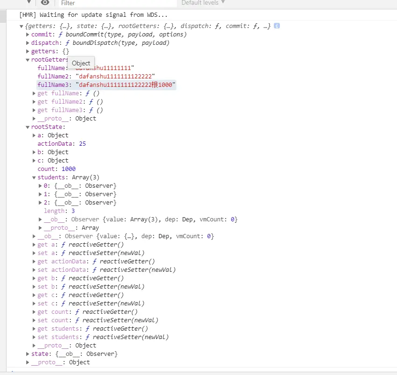This screenshot has height=375, width=397.
Task: Expand the dispatch: boundDispatch entry
Action: coord(28,43)
